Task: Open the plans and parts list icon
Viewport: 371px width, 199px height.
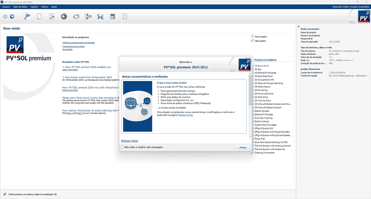Action: [x=125, y=17]
